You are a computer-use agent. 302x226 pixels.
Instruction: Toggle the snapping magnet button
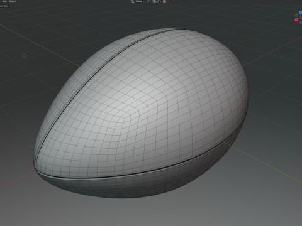click(154, 1)
